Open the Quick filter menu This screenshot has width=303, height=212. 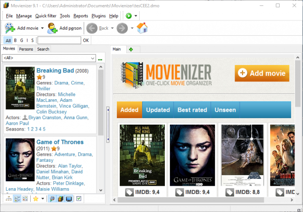pos(46,16)
